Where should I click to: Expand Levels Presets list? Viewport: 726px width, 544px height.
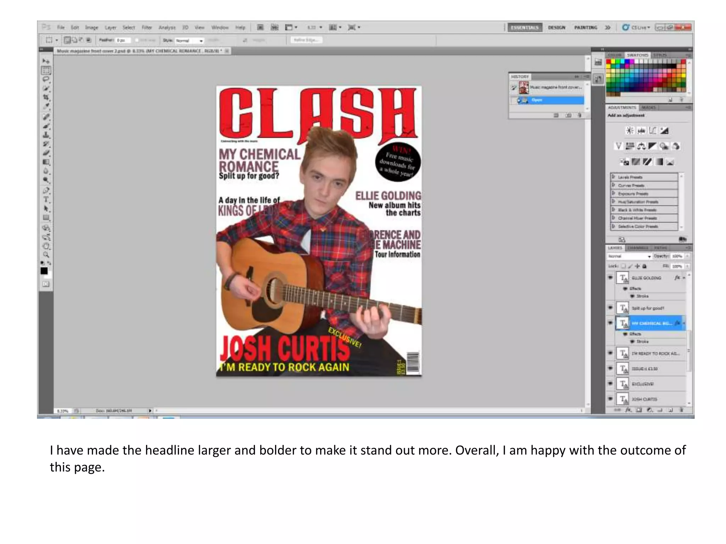(614, 177)
